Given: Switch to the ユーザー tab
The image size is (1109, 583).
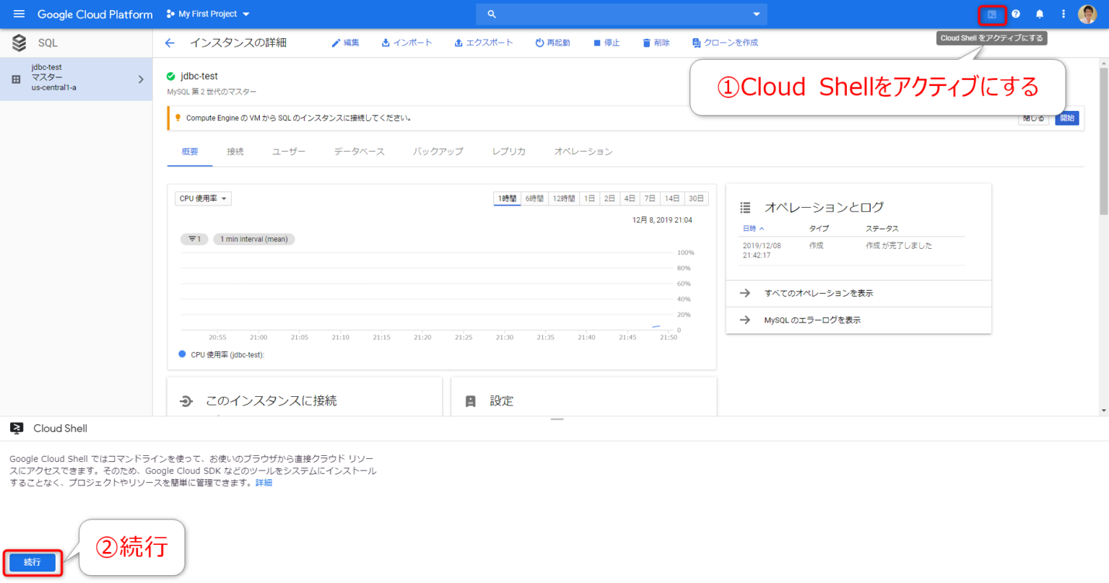Looking at the screenshot, I should [289, 152].
